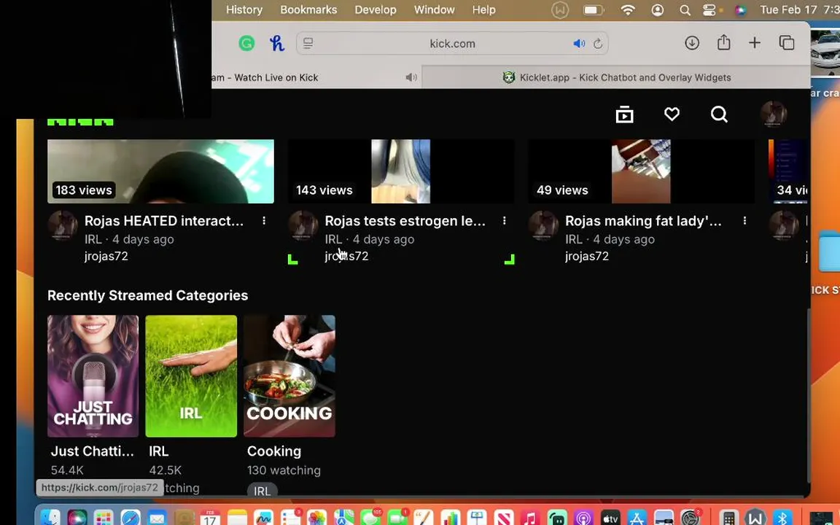Open Just Chatting category card

[x=93, y=376]
